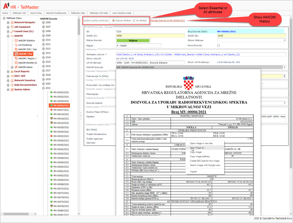The width and height of the screenshot is (293, 223).
Task: Expand the Network Navigator tree node
Action: pos(8,23)
